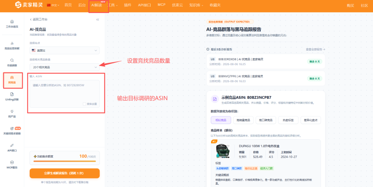Open 社区 in top navigation
This screenshot has width=373, height=187.
click(364, 6)
